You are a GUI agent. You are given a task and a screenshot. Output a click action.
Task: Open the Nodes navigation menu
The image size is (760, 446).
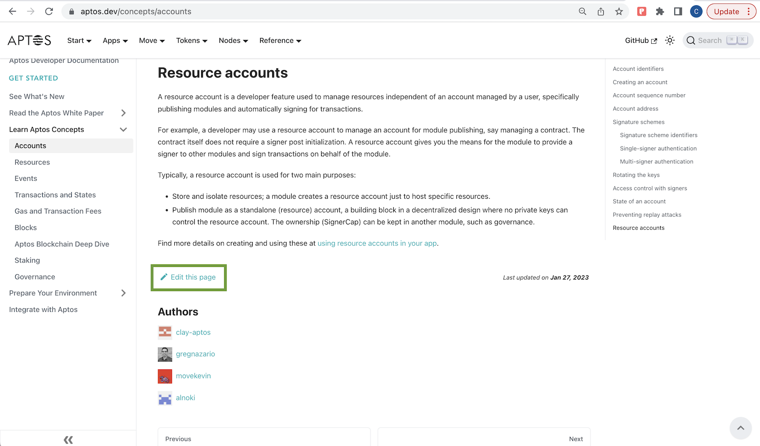[233, 41]
